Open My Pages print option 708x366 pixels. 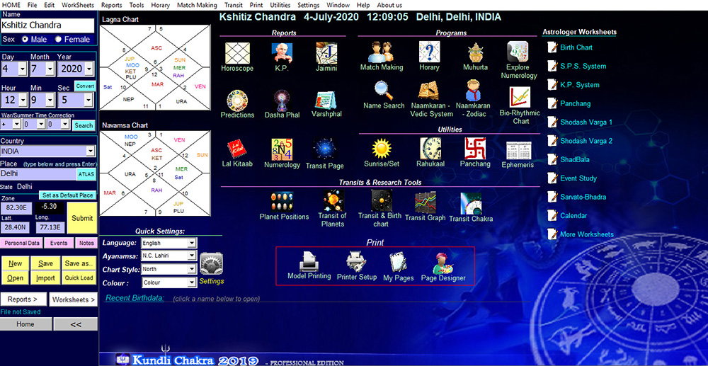pyautogui.click(x=398, y=263)
